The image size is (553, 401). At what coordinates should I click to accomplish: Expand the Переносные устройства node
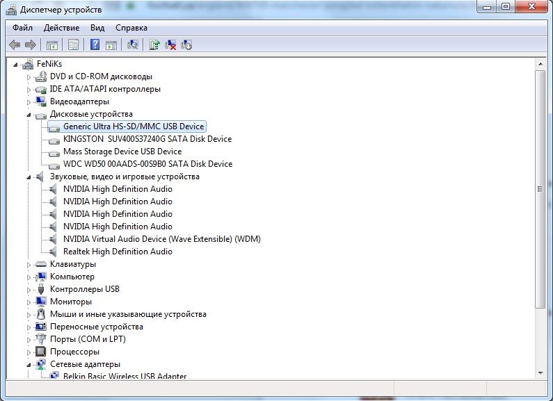(x=29, y=327)
